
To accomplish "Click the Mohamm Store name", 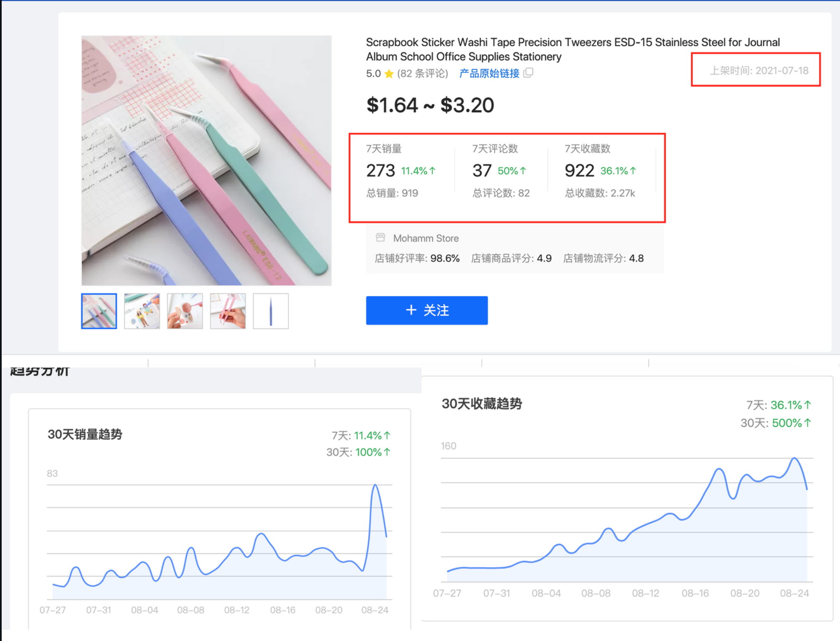I will coord(426,238).
